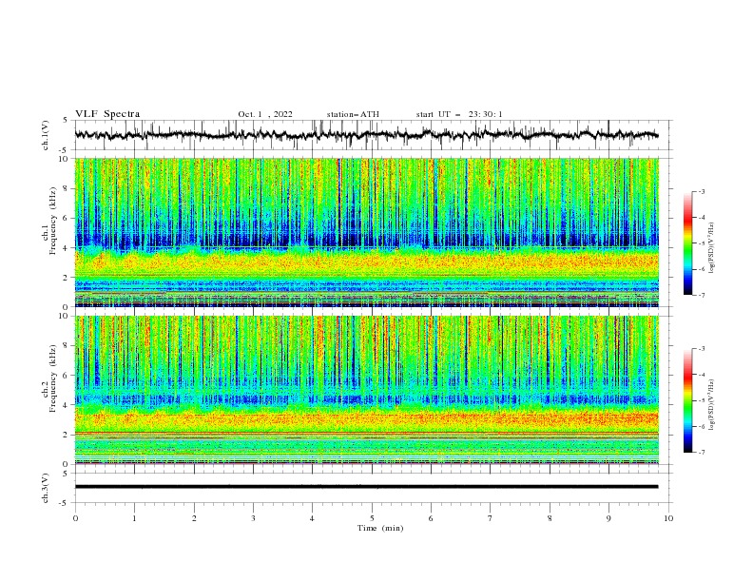Image resolution: width=753 pixels, height=582 pixels.
Task: Click the log(PSD) label beside ch.1 colorbar
Action: pos(712,248)
